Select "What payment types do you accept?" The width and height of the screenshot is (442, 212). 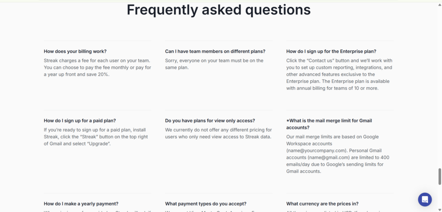coord(206,203)
